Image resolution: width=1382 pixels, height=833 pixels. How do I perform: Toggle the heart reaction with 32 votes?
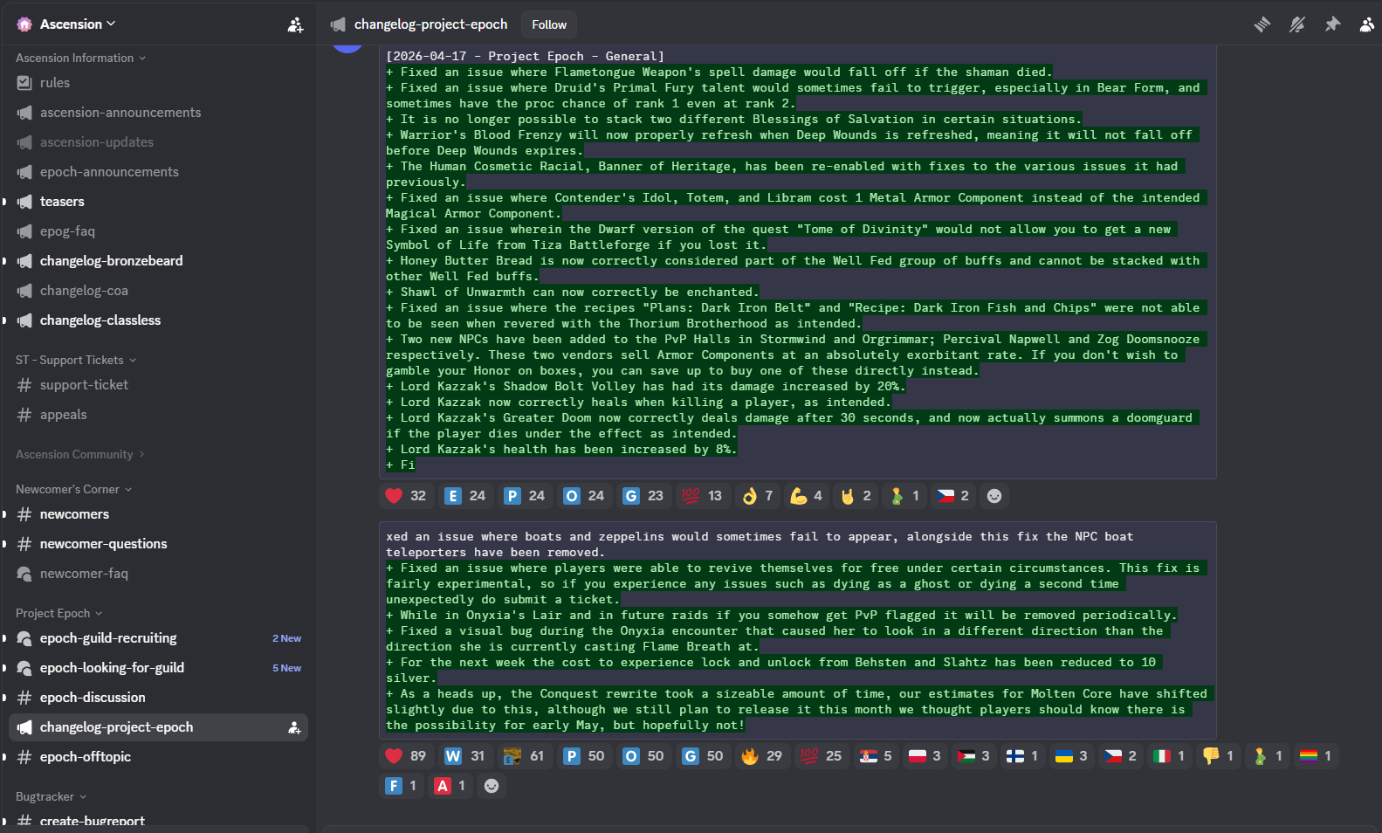(x=406, y=496)
